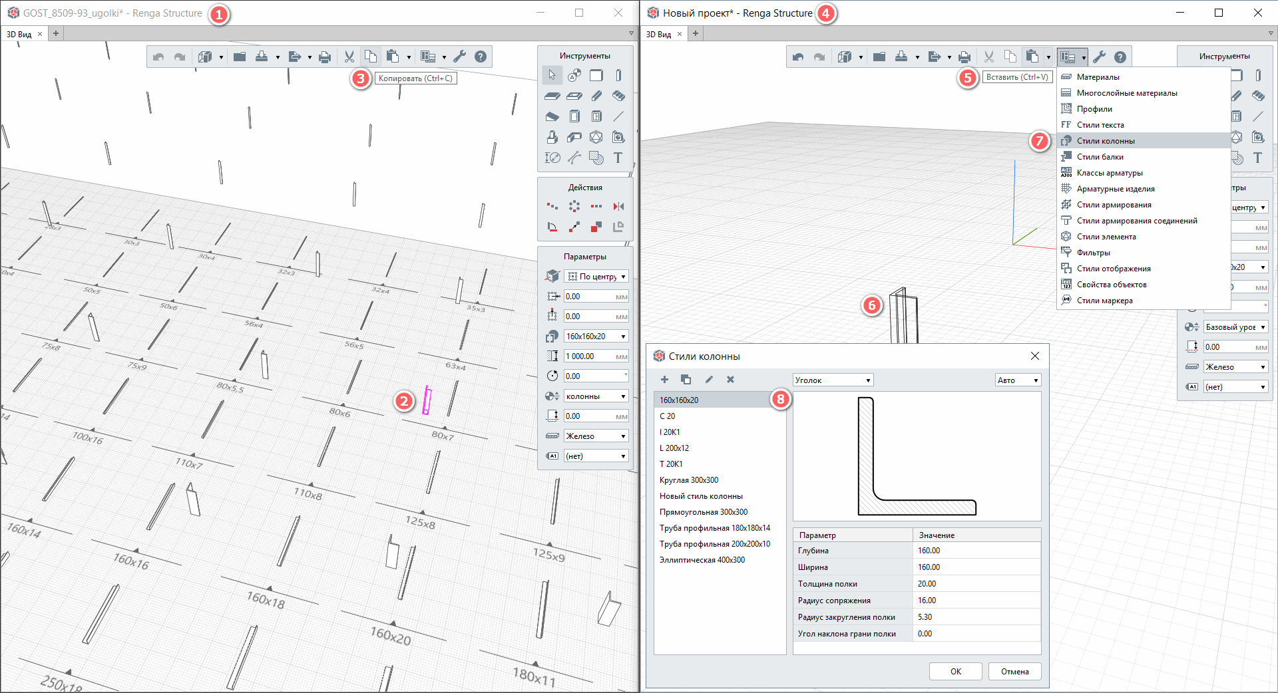Click Paste clipboard icon in GOST window
Viewport: 1278px width, 693px height.
[x=393, y=57]
